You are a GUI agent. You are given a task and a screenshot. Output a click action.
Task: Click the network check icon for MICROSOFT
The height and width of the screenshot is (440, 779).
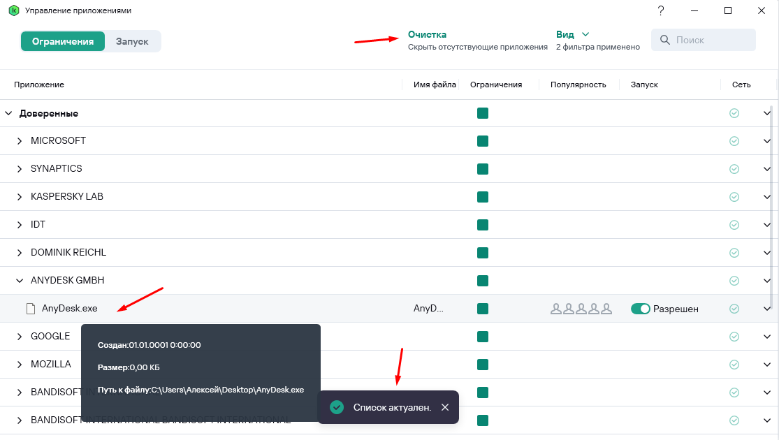coord(734,141)
